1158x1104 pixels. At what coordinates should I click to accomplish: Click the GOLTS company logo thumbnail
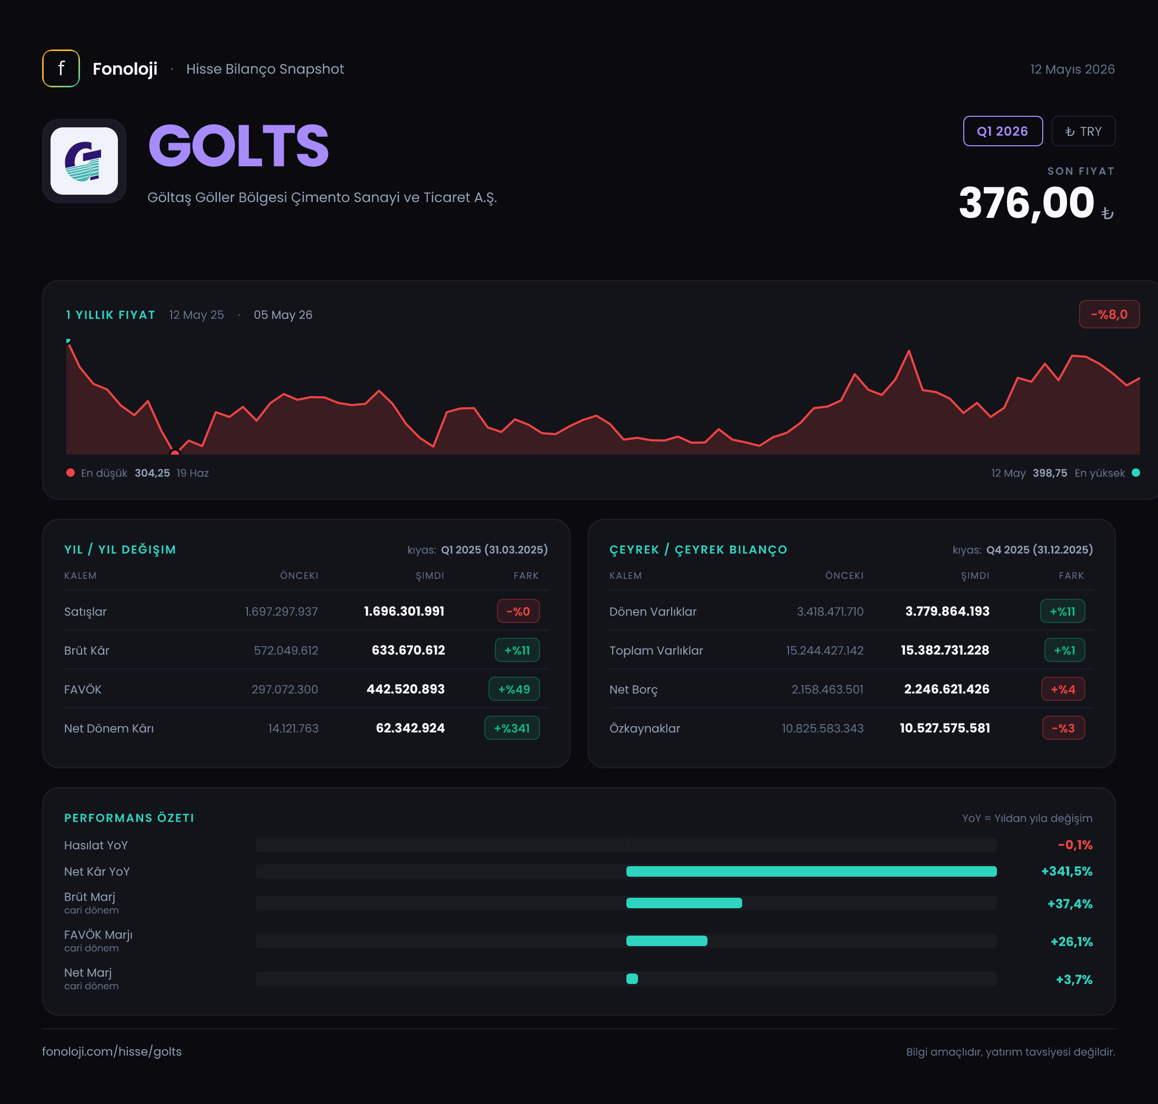click(x=84, y=160)
